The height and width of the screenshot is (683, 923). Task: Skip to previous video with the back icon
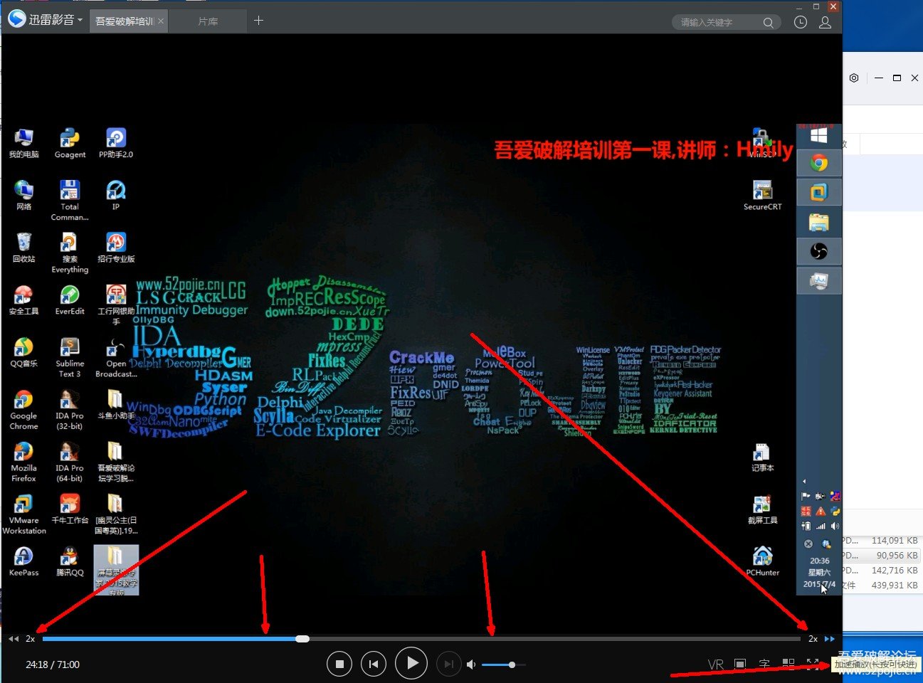(x=374, y=663)
